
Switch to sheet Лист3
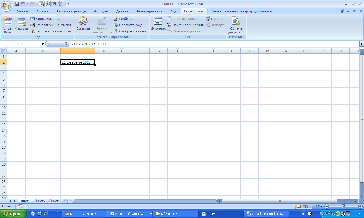pyautogui.click(x=55, y=201)
